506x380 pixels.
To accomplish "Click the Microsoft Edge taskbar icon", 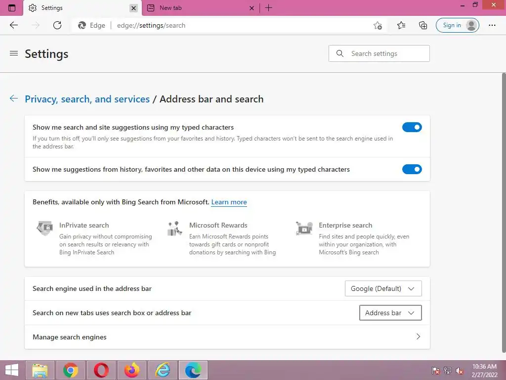I will (193, 370).
